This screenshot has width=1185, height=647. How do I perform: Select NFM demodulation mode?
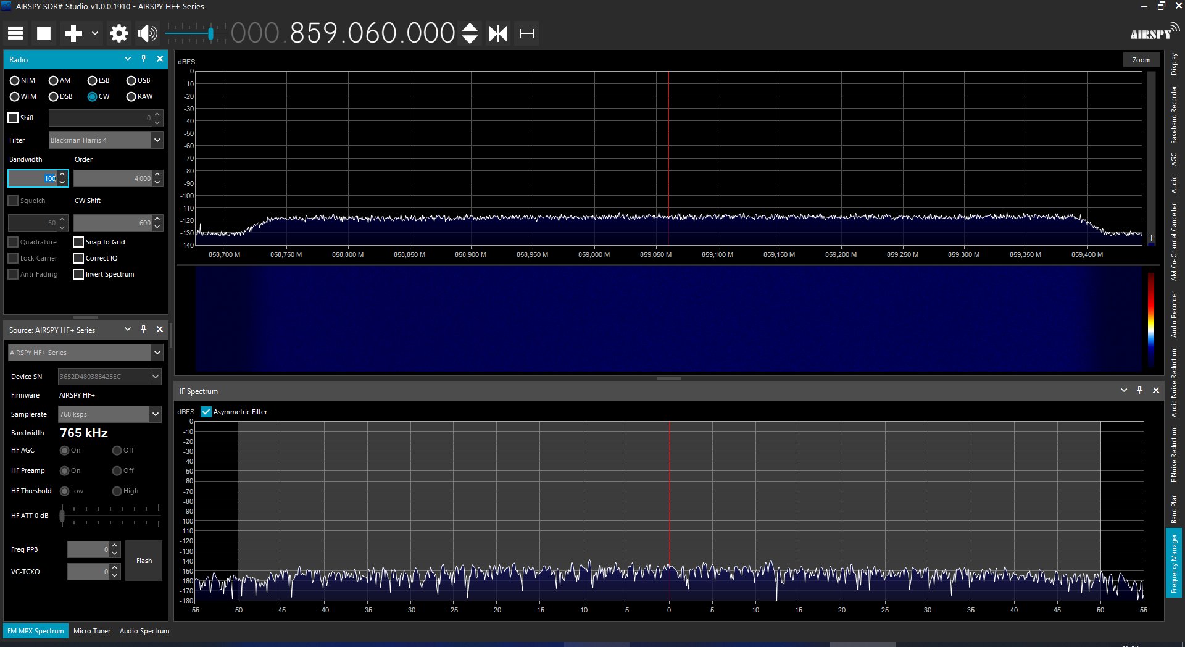point(14,80)
